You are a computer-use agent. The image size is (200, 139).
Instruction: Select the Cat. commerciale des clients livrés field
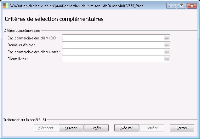coord(113,52)
